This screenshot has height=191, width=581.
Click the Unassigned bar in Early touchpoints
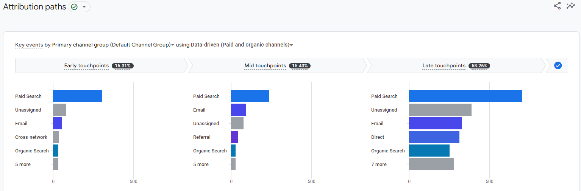59,110
